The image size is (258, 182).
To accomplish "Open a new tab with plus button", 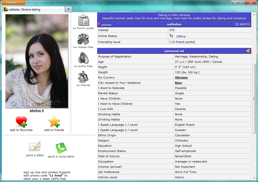I will point(68,9).
